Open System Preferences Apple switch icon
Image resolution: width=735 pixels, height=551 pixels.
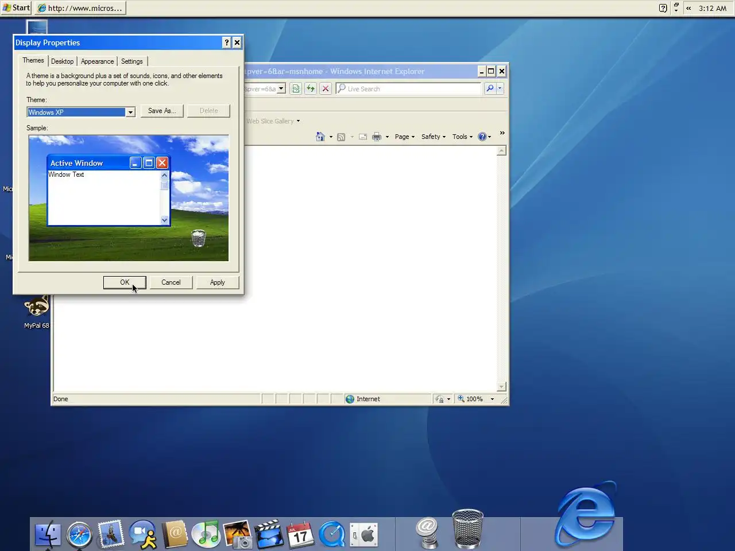coord(363,535)
